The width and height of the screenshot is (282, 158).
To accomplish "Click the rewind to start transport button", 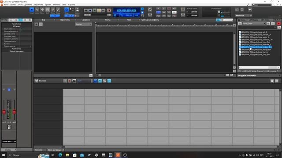I will click(x=86, y=11).
